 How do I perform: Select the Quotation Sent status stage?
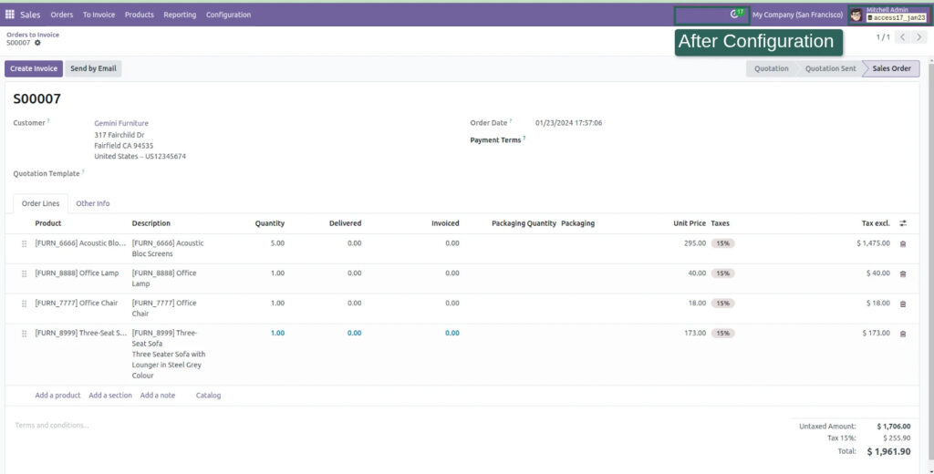click(830, 68)
